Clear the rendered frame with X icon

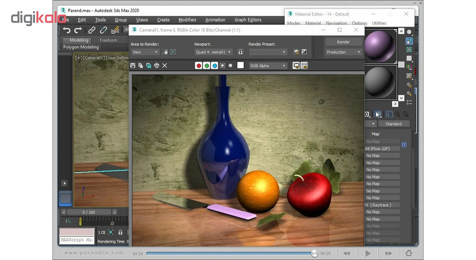165,65
